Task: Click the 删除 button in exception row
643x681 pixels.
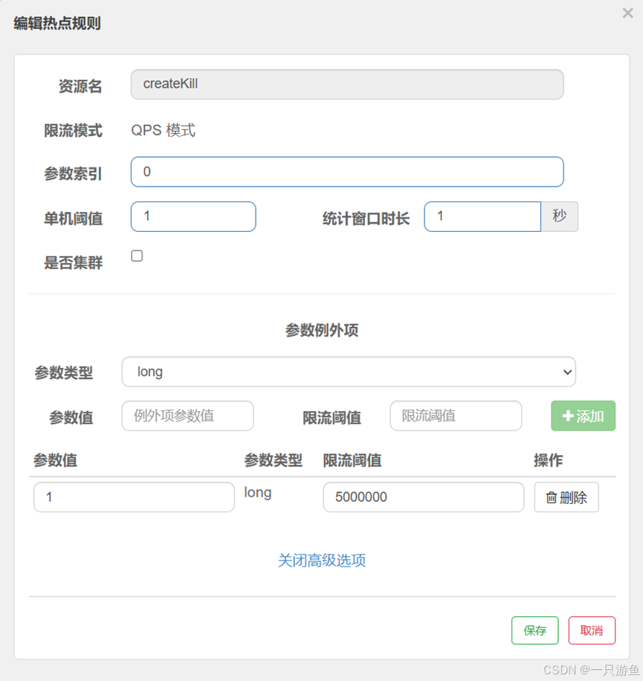Action: [566, 497]
